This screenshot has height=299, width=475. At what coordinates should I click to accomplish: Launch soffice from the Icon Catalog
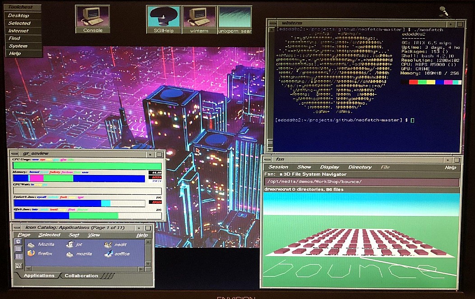tap(116, 254)
